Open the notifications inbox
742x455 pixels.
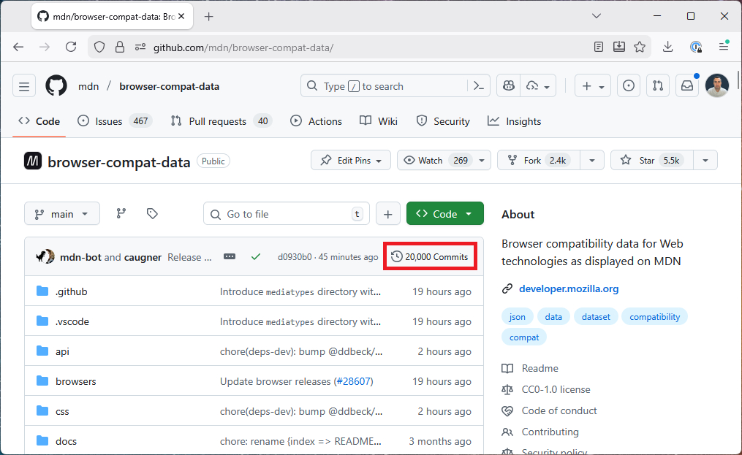click(x=687, y=86)
